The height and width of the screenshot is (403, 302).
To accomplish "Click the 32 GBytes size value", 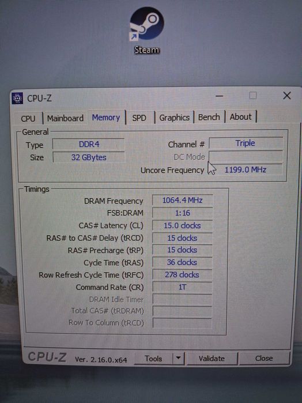I will (89, 157).
